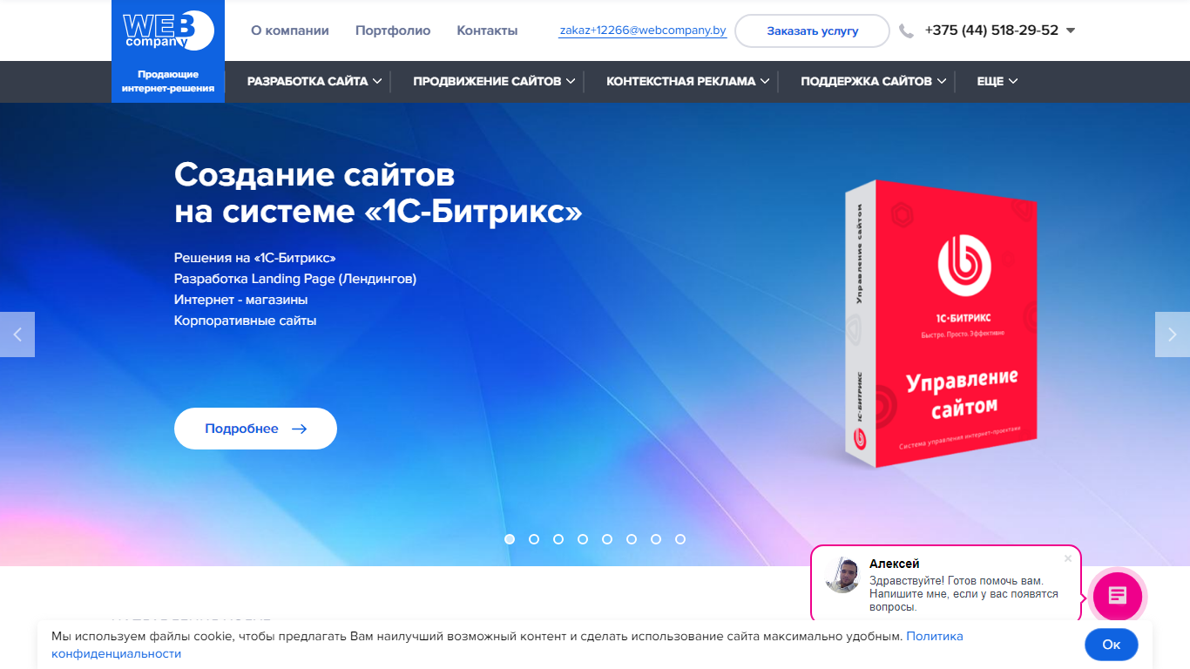The width and height of the screenshot is (1190, 669).
Task: Expand phone numbers dropdown arrow
Action: 1071,30
